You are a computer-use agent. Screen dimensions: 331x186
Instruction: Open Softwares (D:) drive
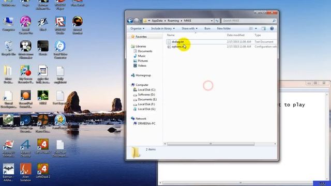[146, 95]
